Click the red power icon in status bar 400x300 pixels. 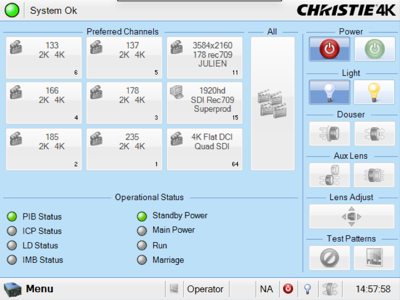coord(287,289)
